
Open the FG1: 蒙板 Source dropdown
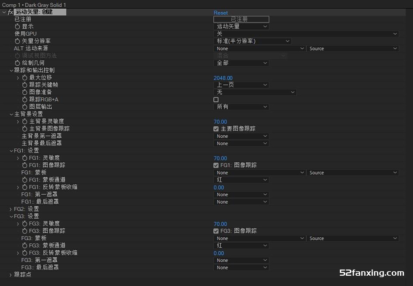click(x=353, y=172)
